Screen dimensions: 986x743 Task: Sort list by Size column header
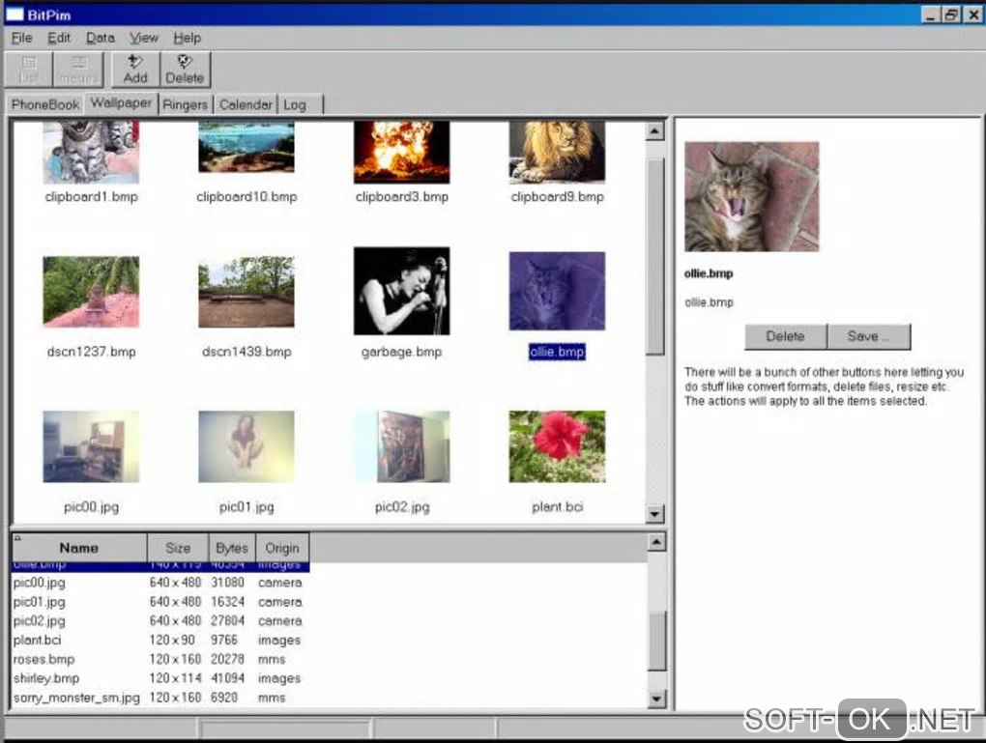click(178, 548)
